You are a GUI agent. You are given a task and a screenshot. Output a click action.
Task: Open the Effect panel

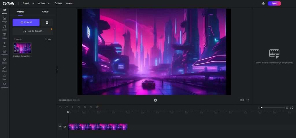coord(4,69)
